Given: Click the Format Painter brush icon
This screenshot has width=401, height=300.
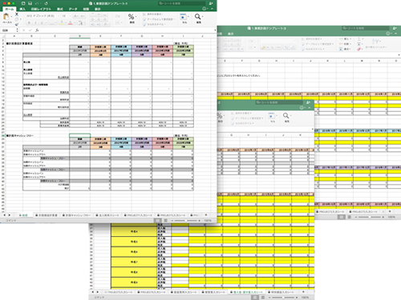Looking at the screenshot, I should tap(17, 24).
